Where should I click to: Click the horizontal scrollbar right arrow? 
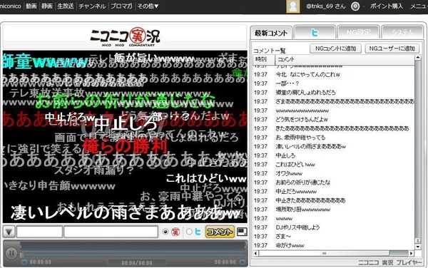pos(412,253)
